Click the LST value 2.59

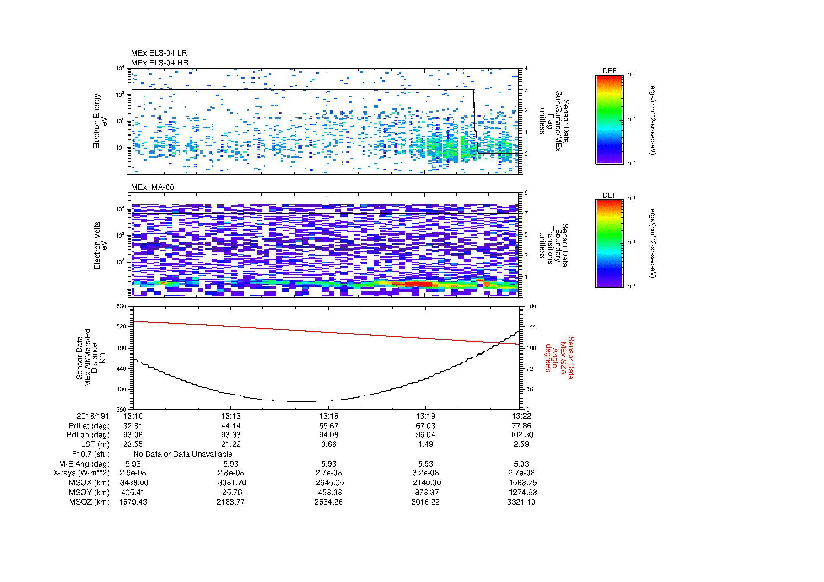pos(521,444)
